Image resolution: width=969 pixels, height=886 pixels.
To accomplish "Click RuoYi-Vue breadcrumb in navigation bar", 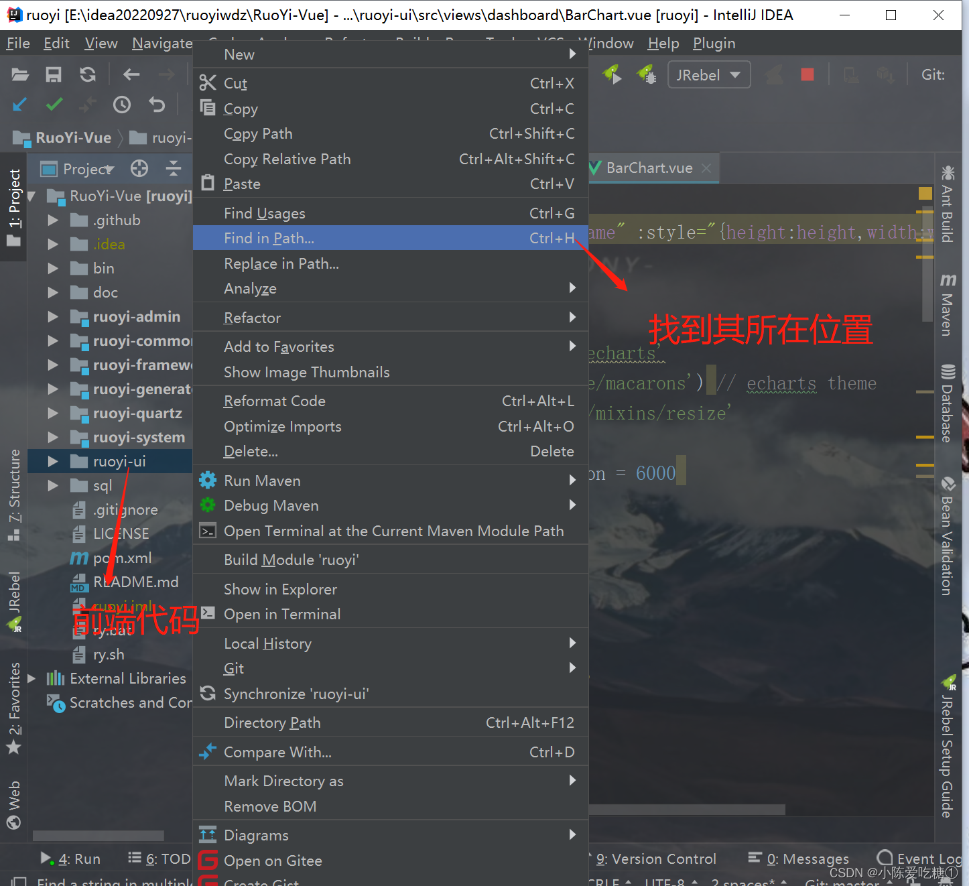I will (62, 137).
